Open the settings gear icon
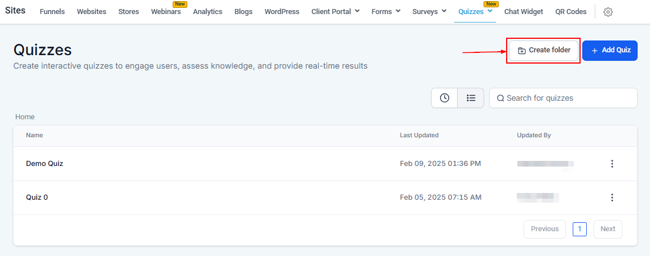Image resolution: width=650 pixels, height=256 pixels. pos(608,12)
